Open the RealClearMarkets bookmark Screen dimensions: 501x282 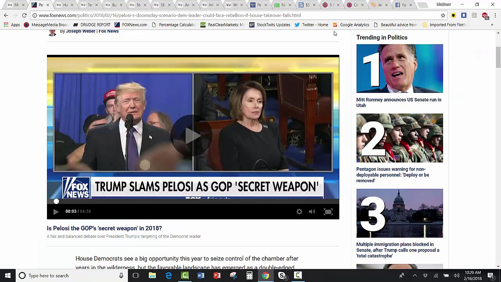(x=222, y=25)
